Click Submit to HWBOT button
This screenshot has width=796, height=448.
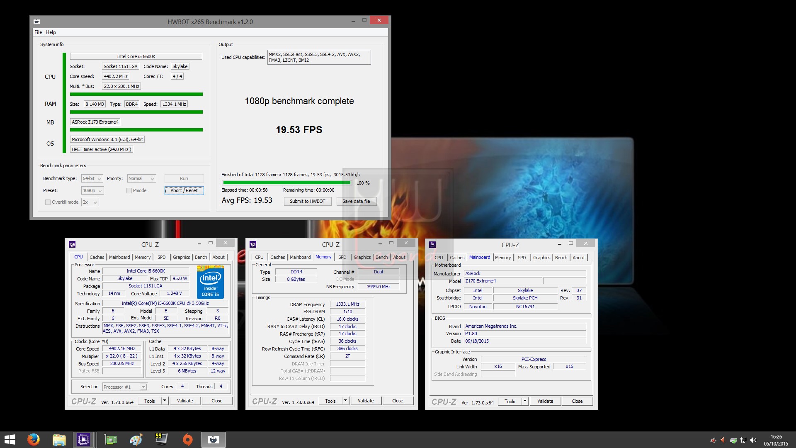(x=308, y=201)
